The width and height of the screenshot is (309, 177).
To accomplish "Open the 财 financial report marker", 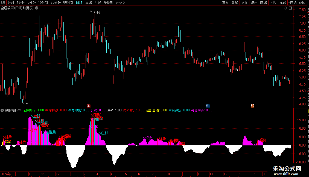I will (x=208, y=106).
